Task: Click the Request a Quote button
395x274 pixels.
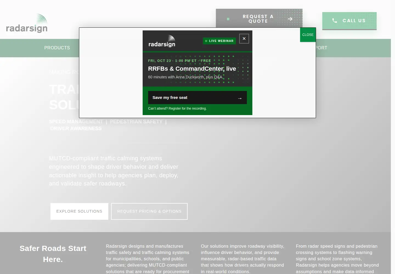Action: click(259, 19)
